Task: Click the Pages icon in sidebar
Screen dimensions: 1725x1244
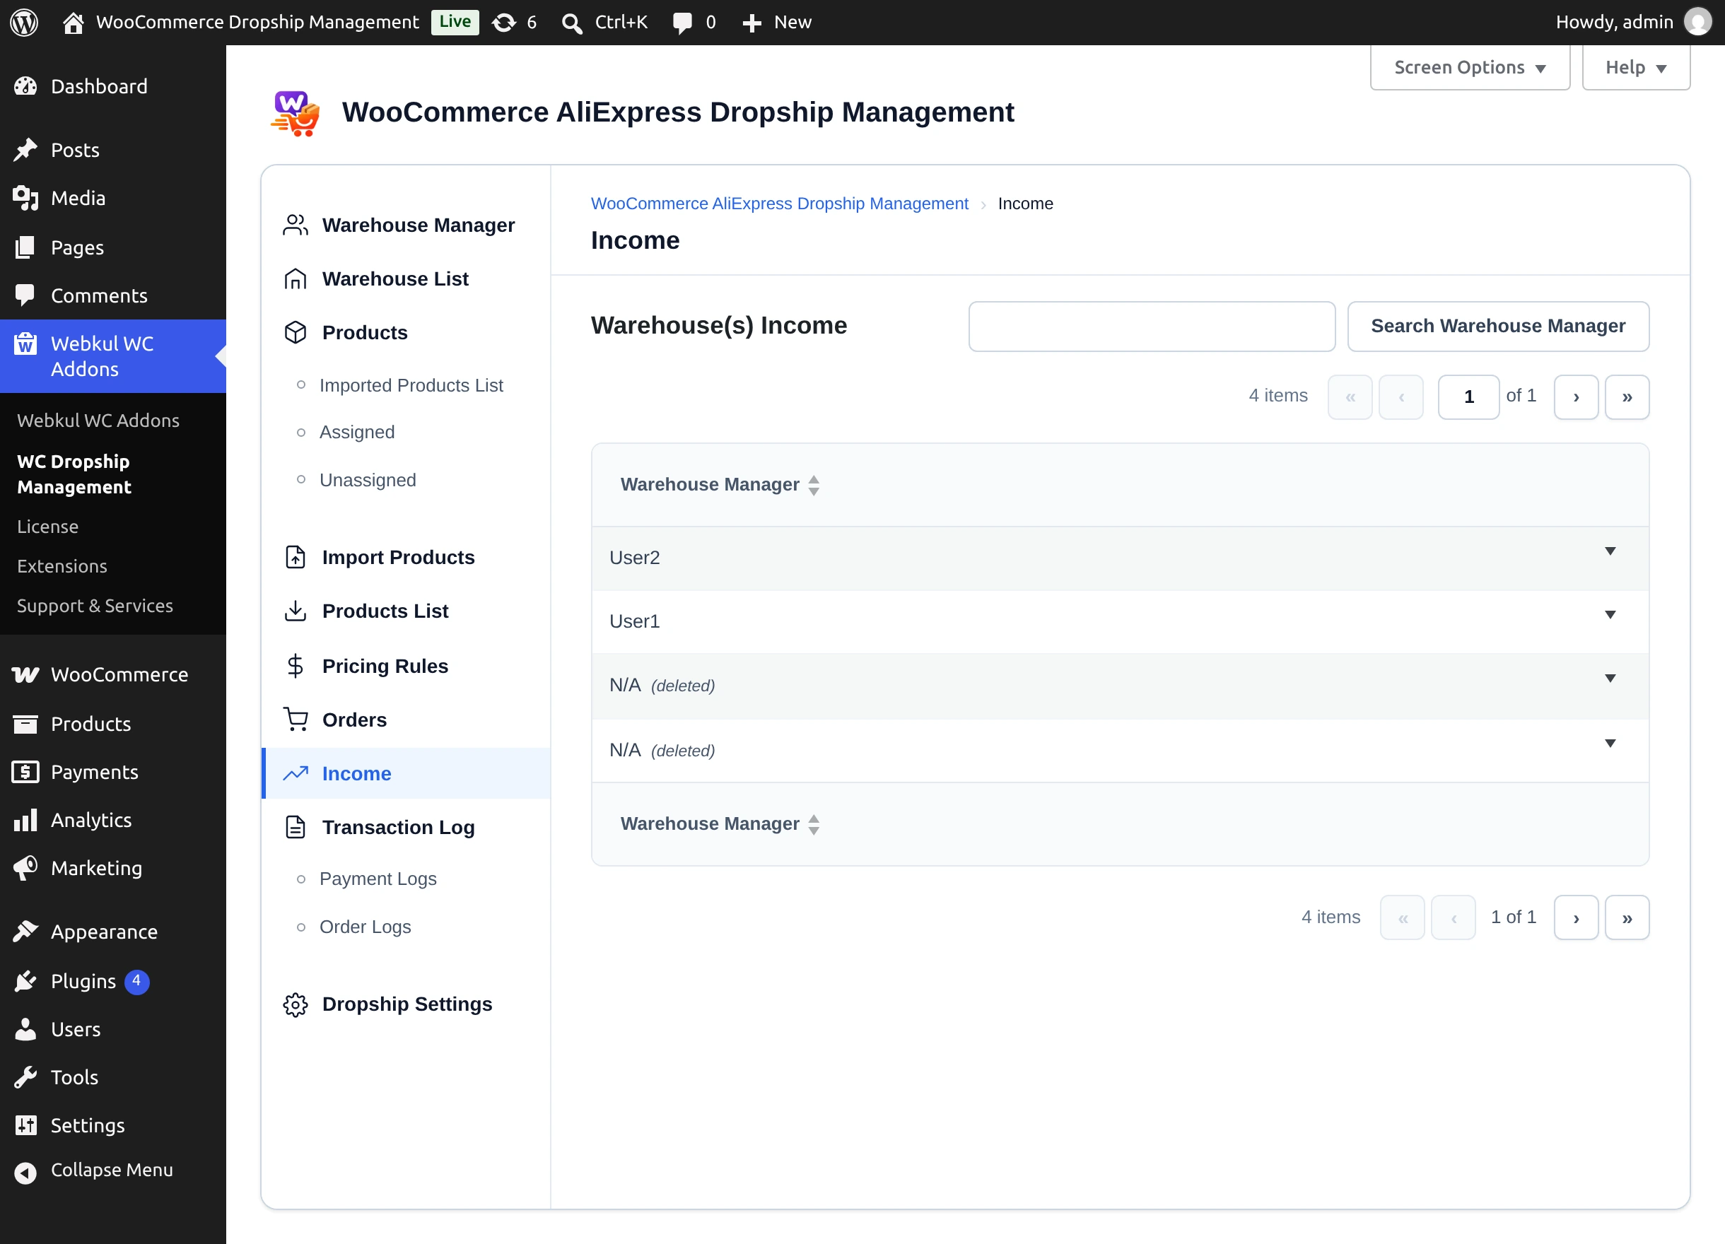Action: click(25, 247)
